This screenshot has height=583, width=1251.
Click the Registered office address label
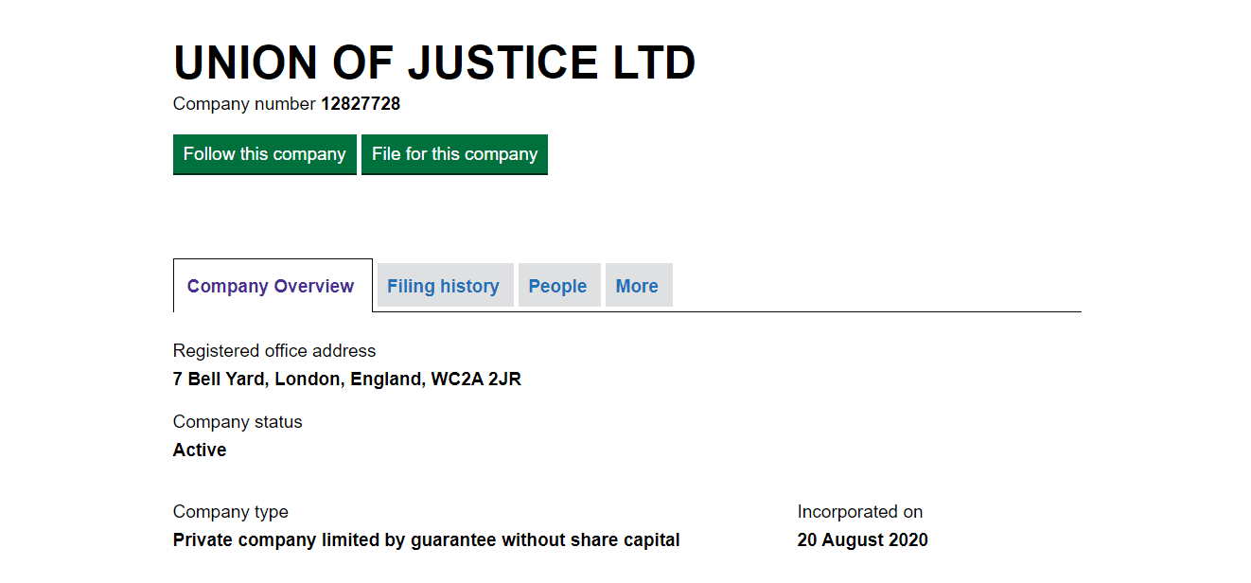tap(274, 351)
